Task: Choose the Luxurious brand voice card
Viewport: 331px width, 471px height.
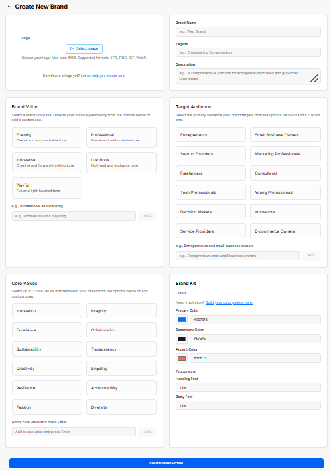Action: 121,163
